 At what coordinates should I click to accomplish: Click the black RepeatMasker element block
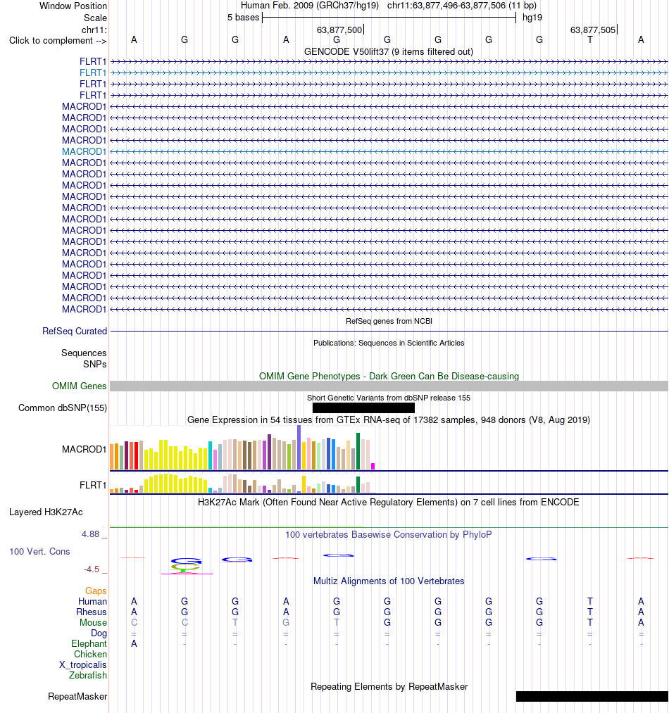[x=592, y=696]
